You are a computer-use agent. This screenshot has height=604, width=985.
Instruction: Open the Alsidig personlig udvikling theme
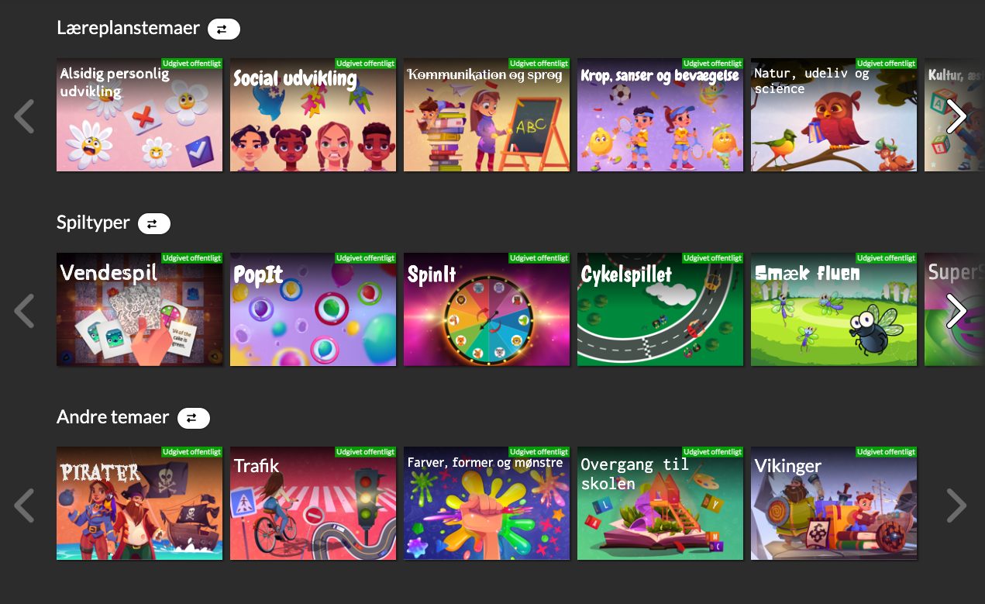139,115
